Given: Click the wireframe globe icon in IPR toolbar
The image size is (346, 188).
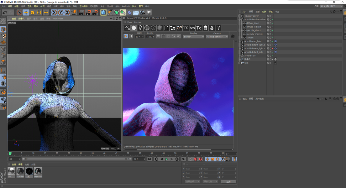Looking at the screenshot, I should [x=147, y=28].
